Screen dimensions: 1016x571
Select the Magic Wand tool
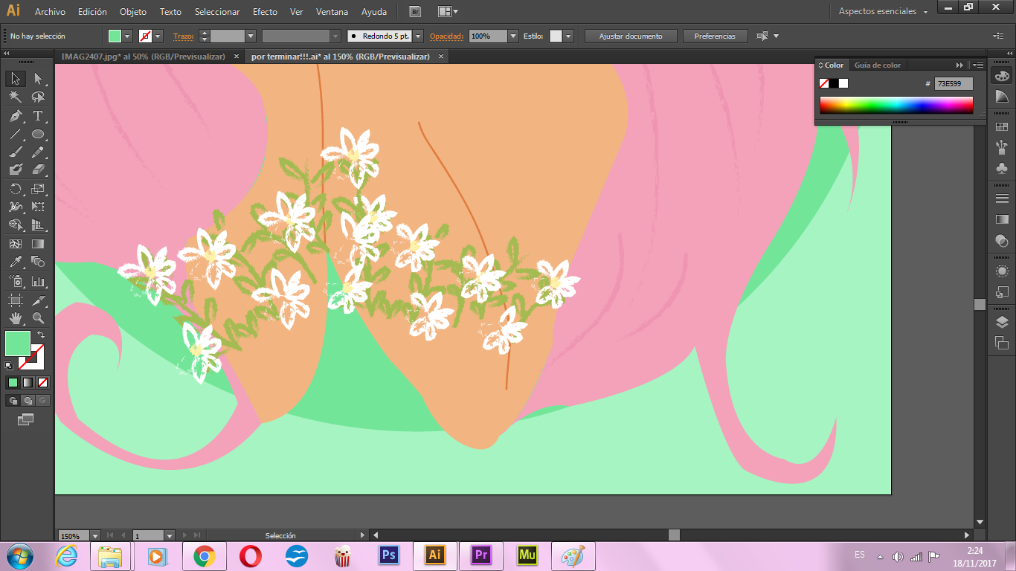pos(16,97)
